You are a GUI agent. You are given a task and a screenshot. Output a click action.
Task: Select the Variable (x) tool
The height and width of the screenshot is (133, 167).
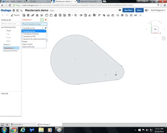tap(136, 15)
